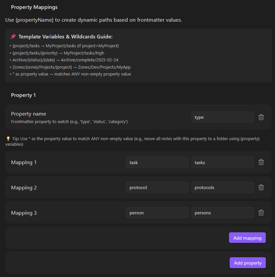Focus the Mapping 3 value field 'person'

click(157, 213)
